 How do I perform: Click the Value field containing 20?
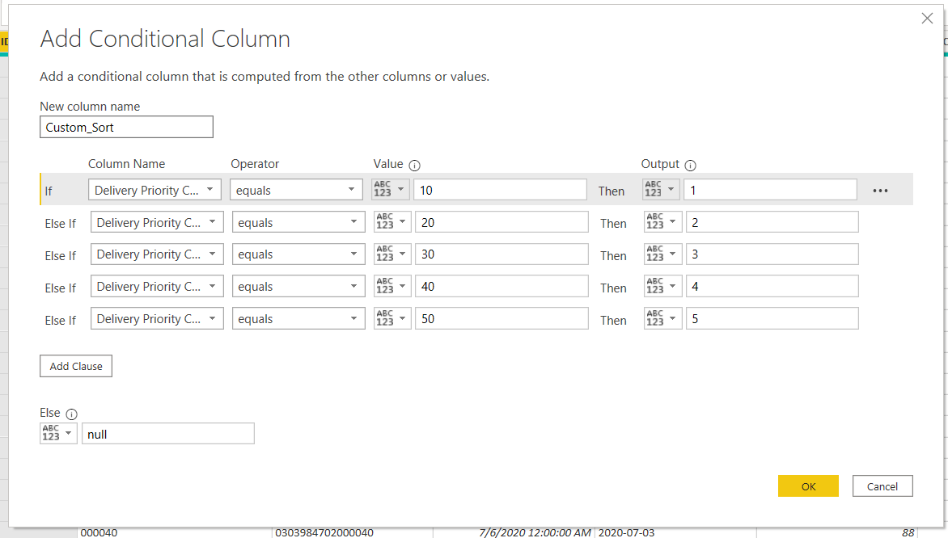pyautogui.click(x=502, y=221)
